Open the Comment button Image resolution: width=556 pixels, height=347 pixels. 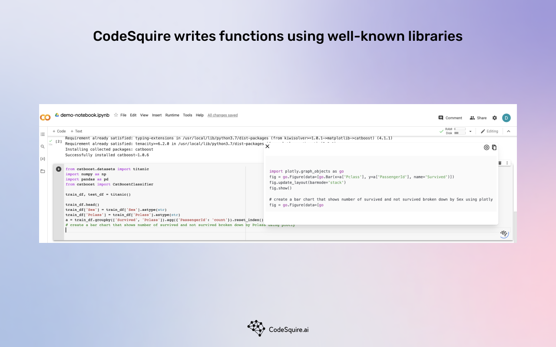point(450,118)
